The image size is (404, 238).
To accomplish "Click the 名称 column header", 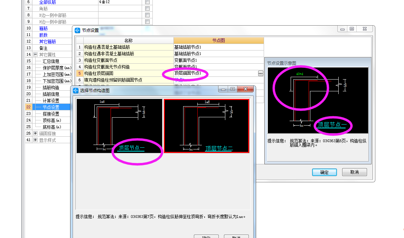I will coord(128,40).
